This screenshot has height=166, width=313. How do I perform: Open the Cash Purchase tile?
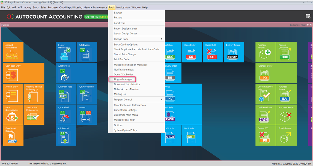click(266, 115)
